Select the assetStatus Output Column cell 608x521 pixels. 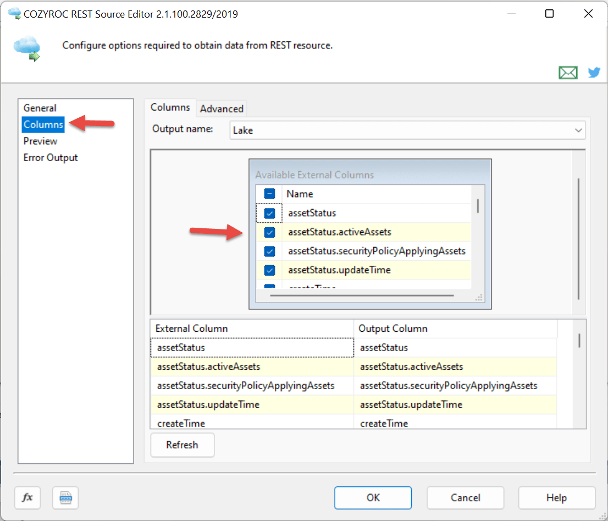point(456,348)
